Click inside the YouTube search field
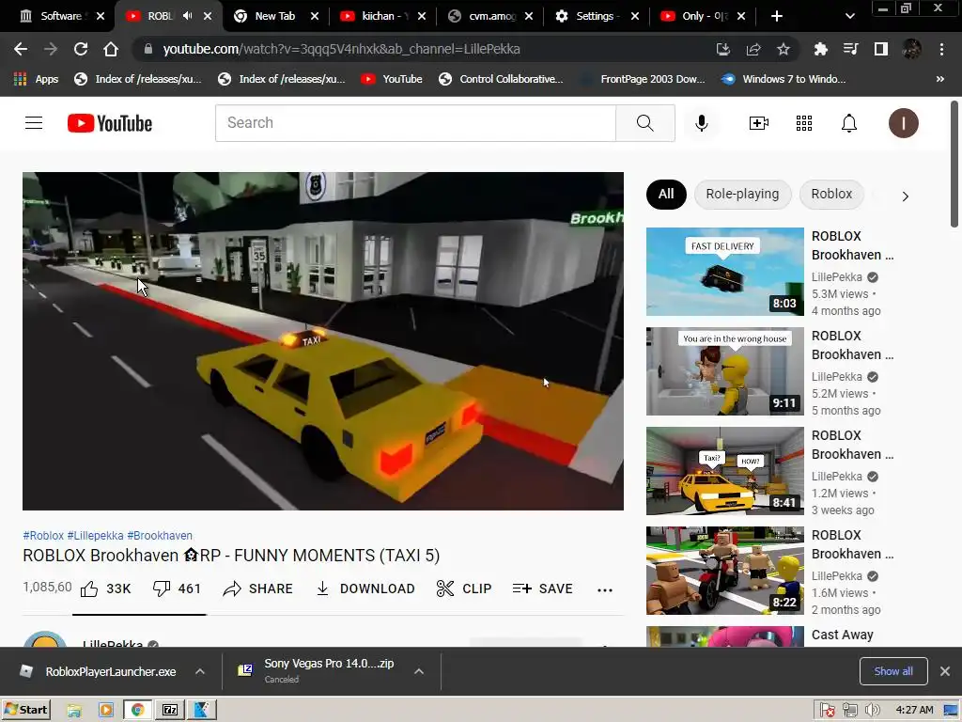Screen dimensions: 962x722 pyautogui.click(x=415, y=123)
